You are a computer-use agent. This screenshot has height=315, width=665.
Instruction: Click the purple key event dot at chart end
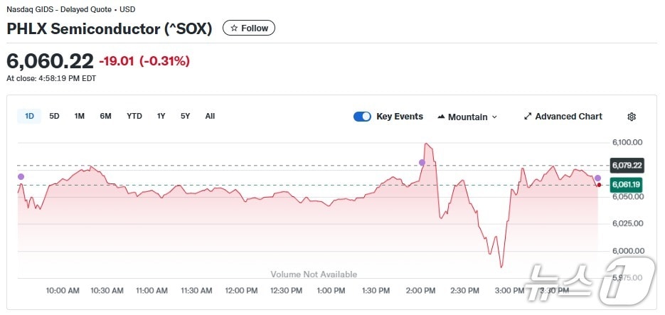(x=597, y=178)
